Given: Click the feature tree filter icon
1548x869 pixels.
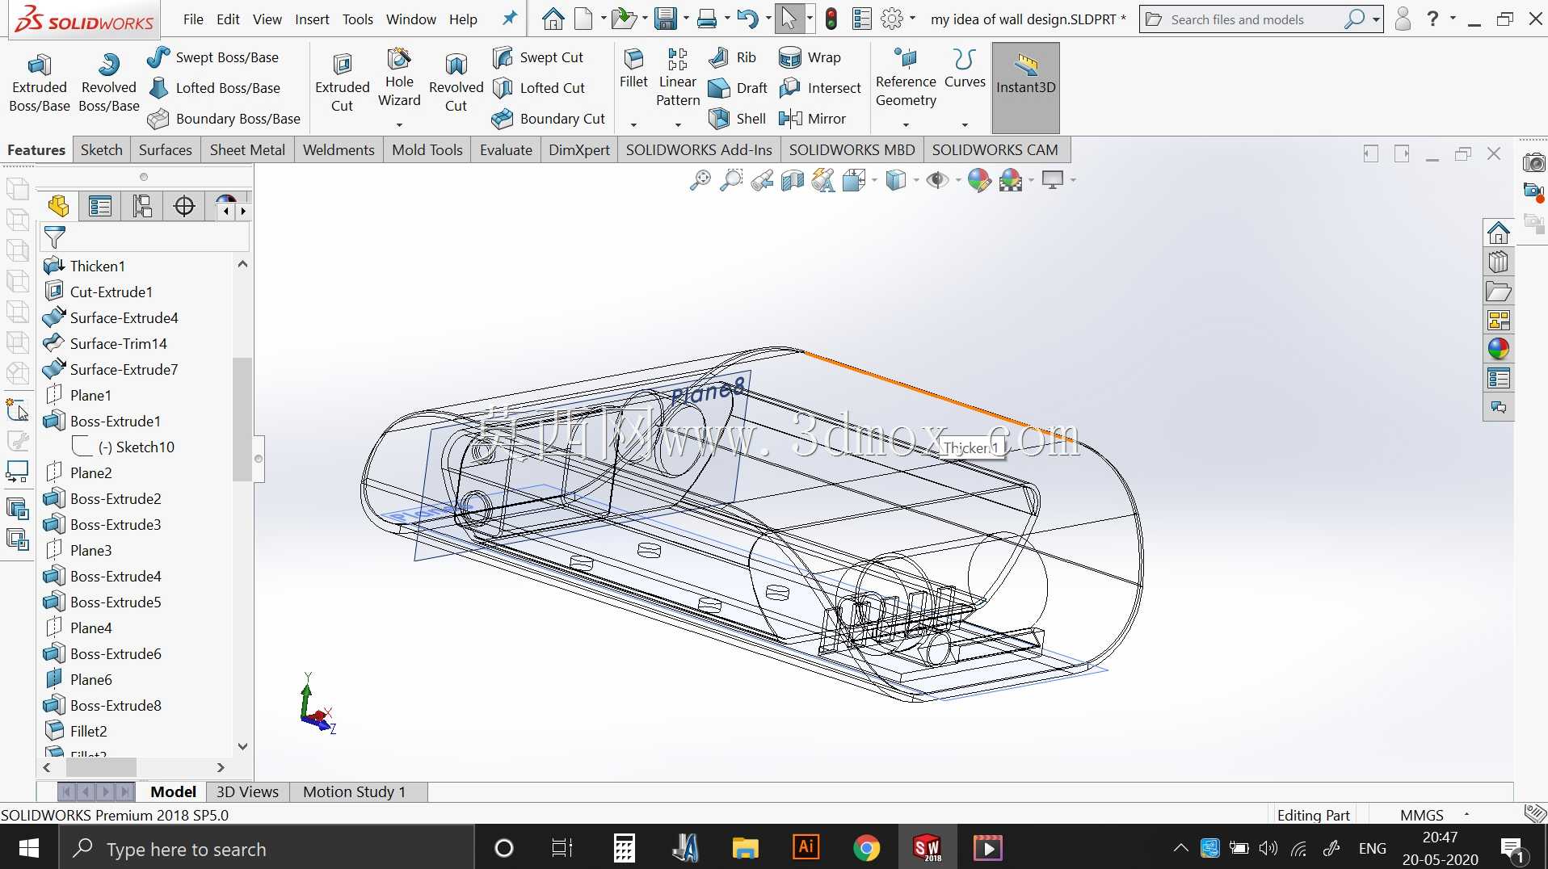Looking at the screenshot, I should tap(55, 237).
